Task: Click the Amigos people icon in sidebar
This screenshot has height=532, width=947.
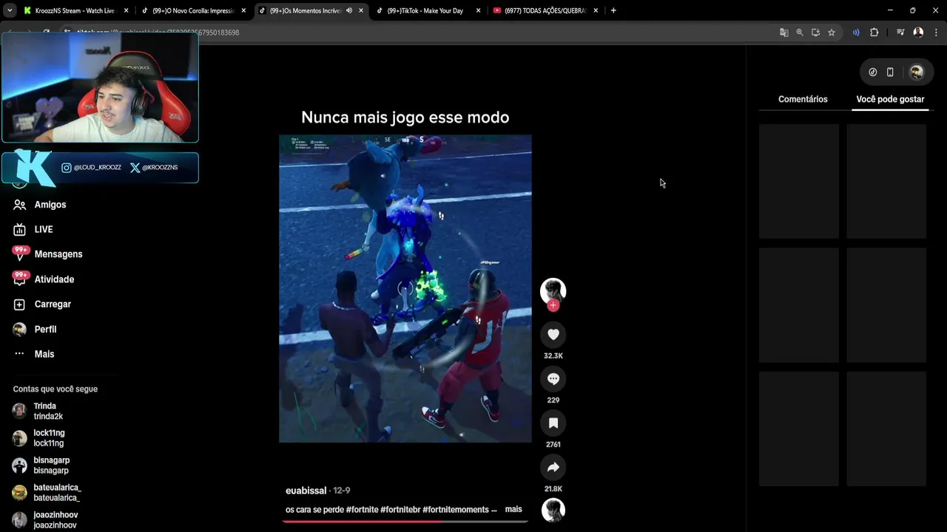Action: click(19, 205)
